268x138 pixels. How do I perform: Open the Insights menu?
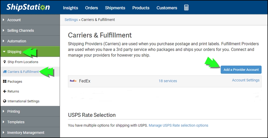click(71, 8)
